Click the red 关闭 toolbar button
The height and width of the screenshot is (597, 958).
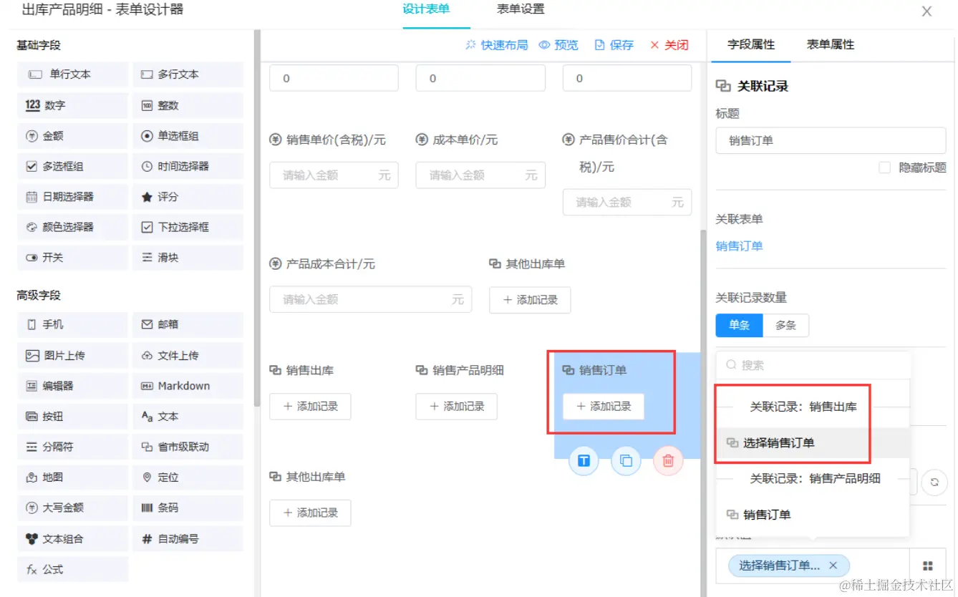669,45
